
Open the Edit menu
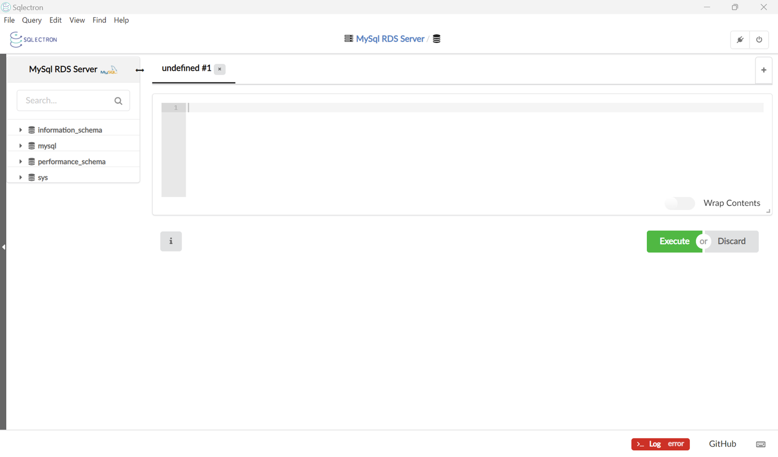coord(55,20)
